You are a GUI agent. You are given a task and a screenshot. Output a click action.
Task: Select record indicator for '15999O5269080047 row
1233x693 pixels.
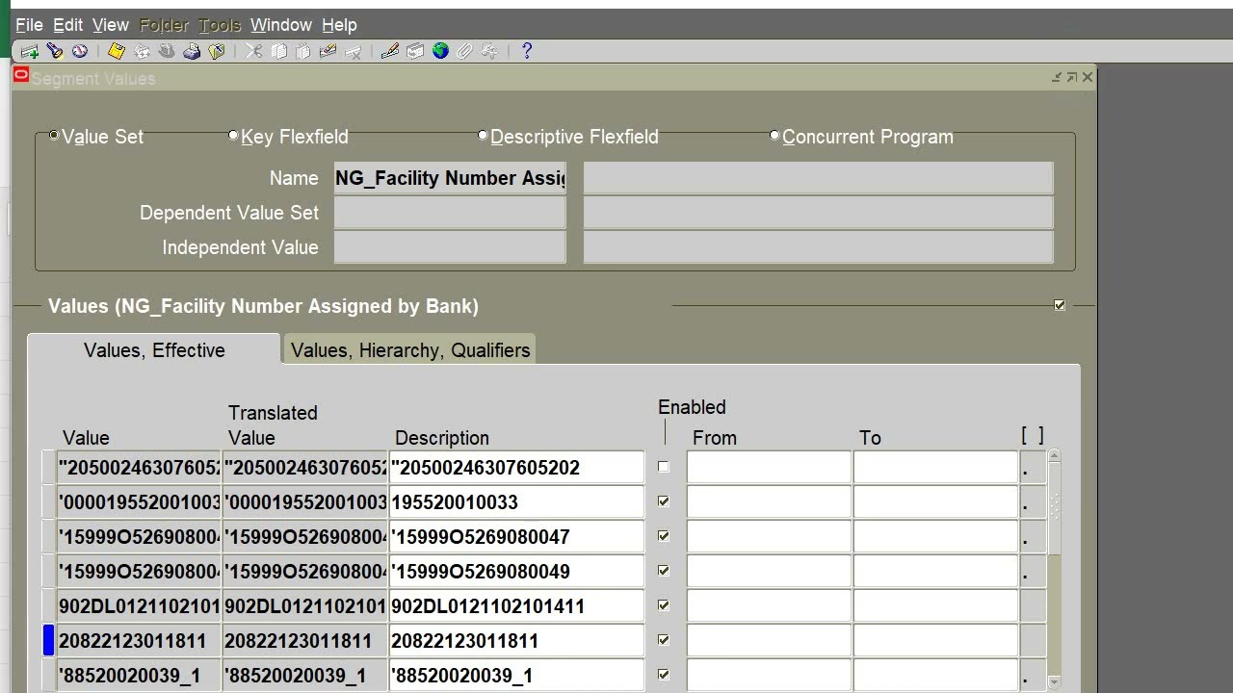[48, 537]
